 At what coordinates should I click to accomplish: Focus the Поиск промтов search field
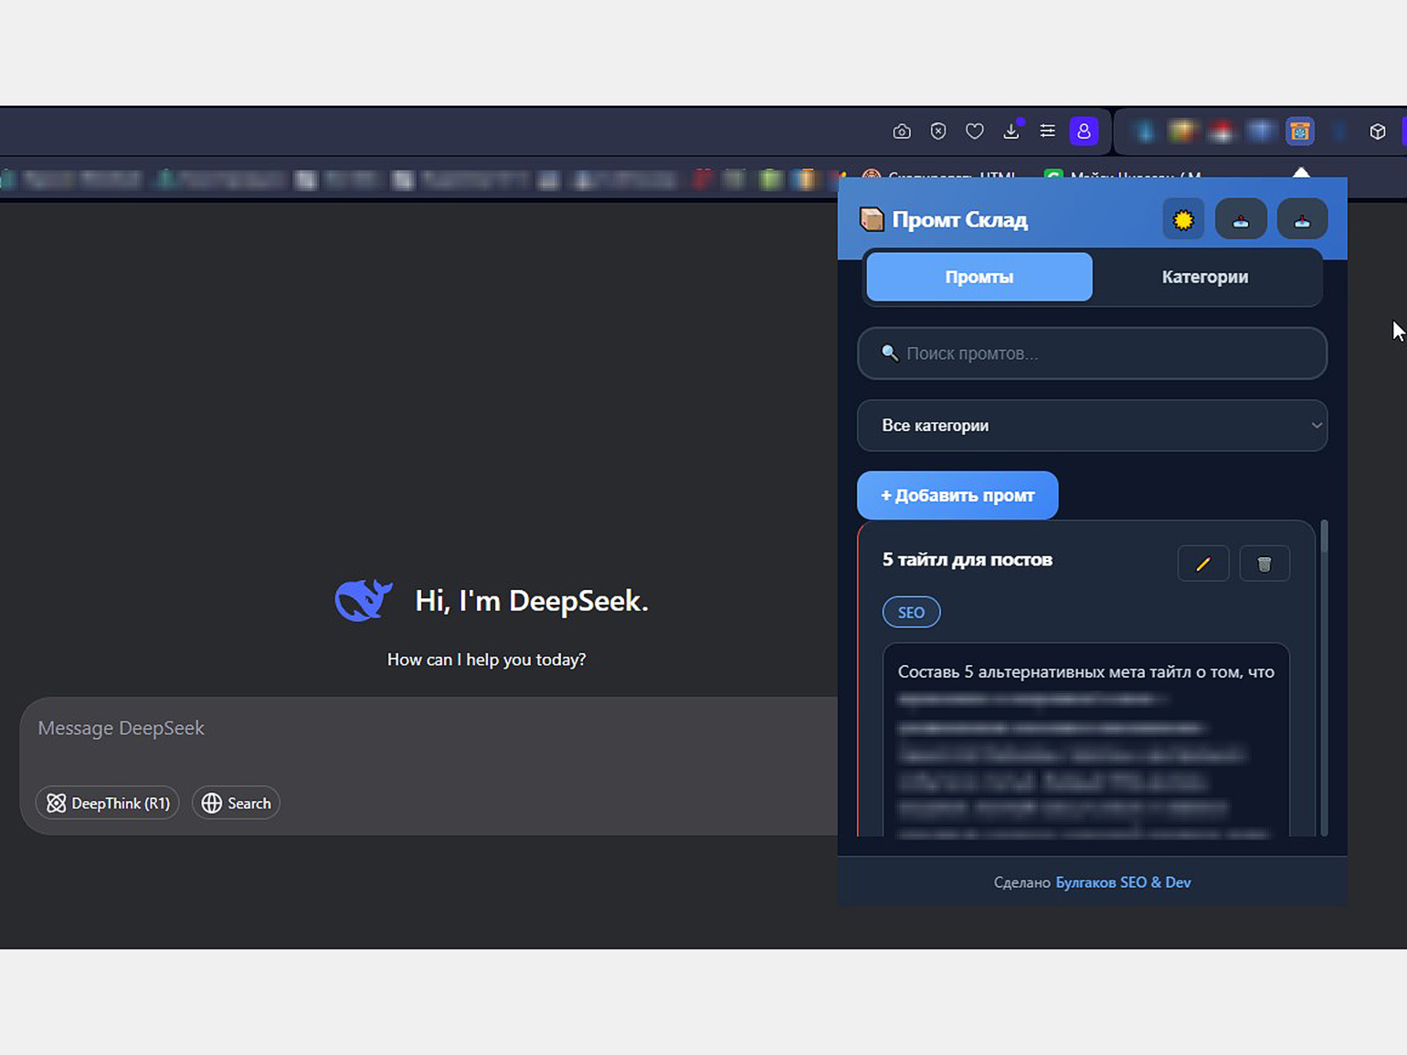pos(1092,353)
